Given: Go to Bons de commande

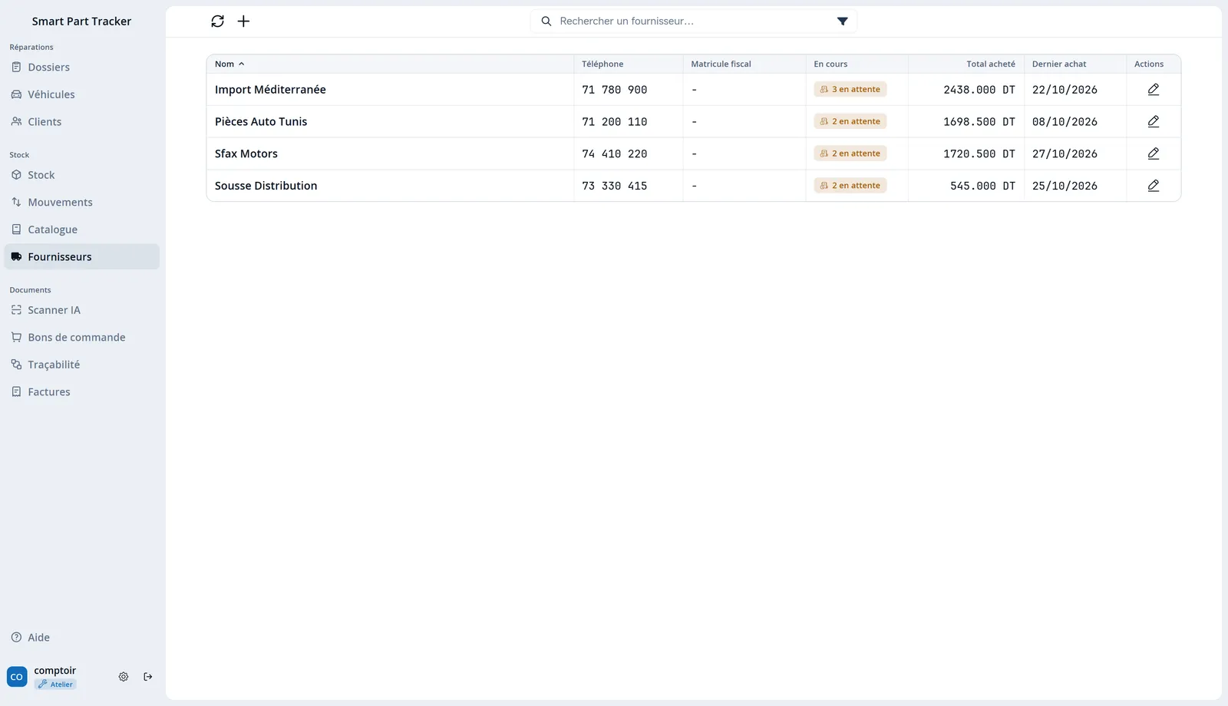Looking at the screenshot, I should click(82, 338).
